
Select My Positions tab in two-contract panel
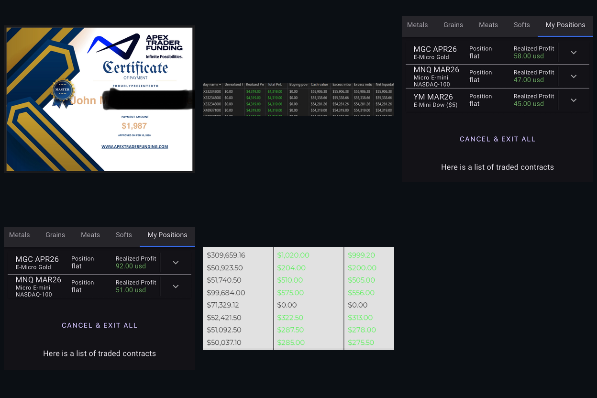[167, 235]
